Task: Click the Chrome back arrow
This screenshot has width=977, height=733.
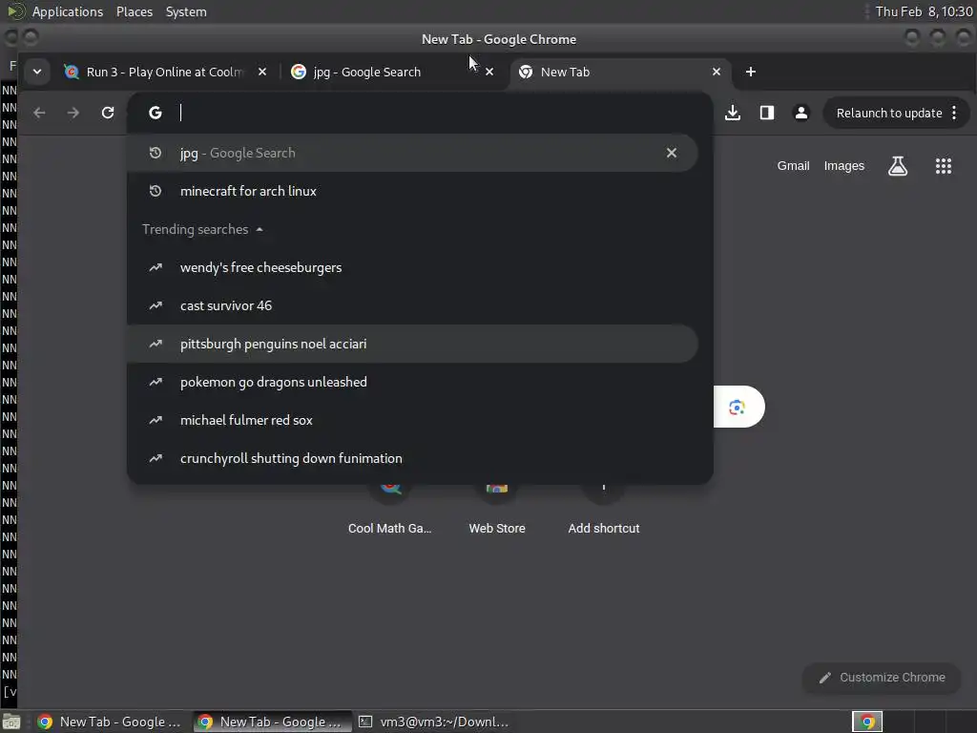Action: click(x=39, y=113)
